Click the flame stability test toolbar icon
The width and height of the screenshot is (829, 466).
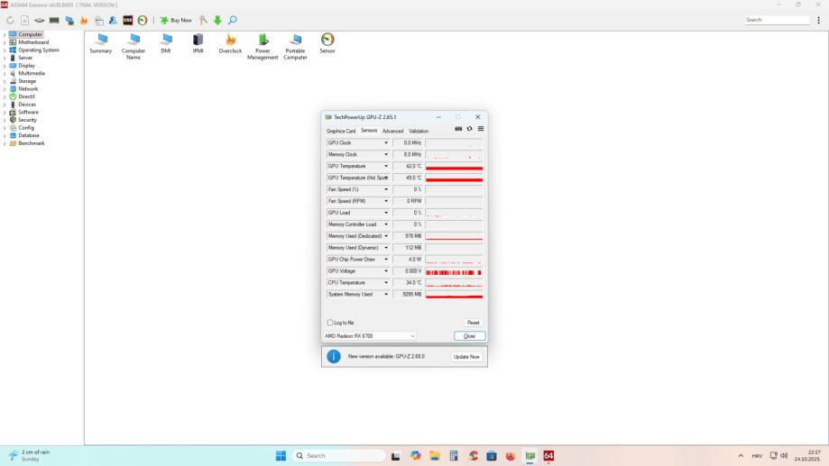click(84, 20)
